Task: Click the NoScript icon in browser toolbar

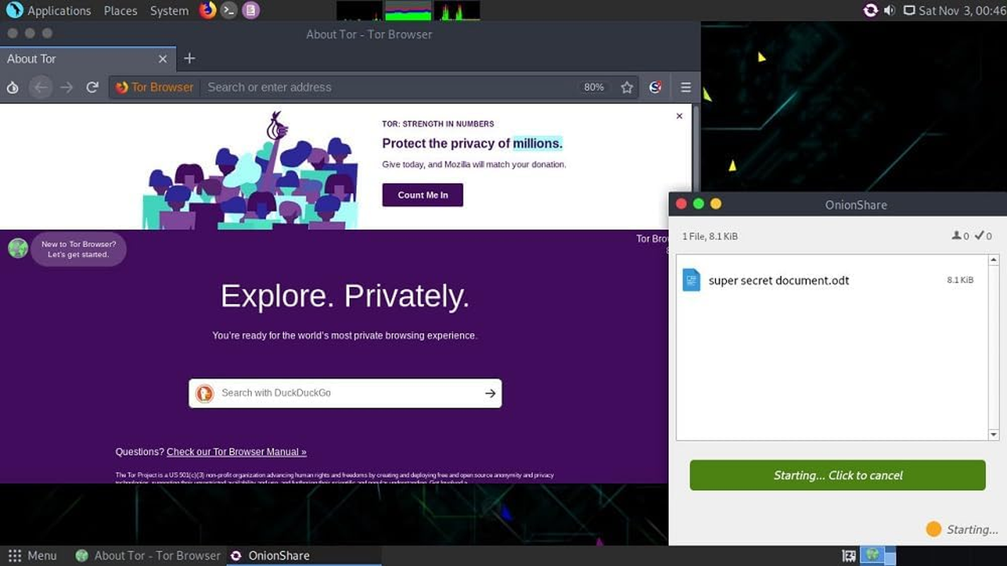Action: [x=655, y=88]
